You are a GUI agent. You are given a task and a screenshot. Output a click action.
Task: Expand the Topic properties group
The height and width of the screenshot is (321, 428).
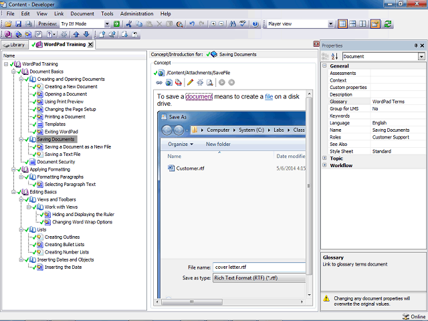[x=324, y=158]
